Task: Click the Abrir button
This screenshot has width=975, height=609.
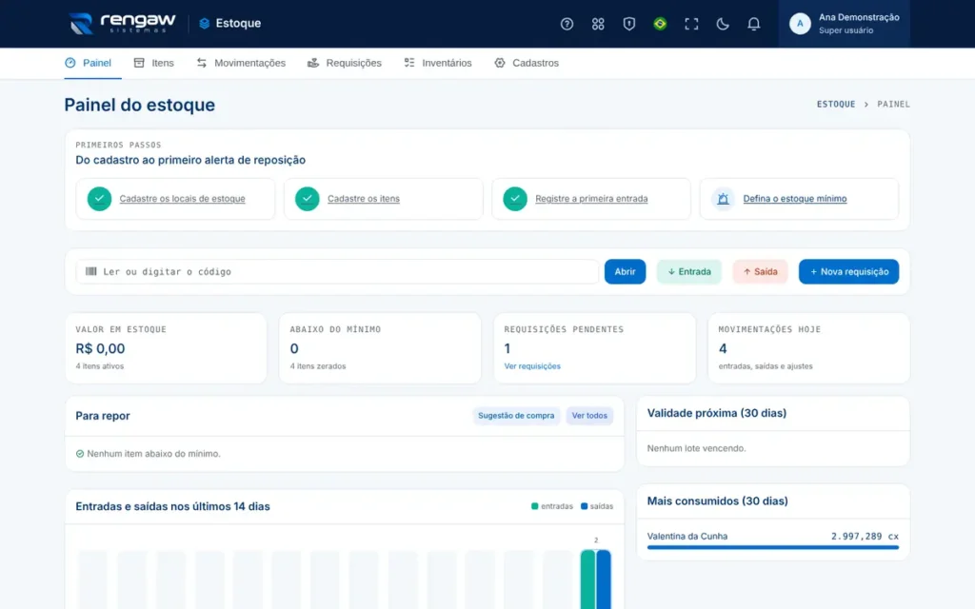Action: [x=625, y=271]
